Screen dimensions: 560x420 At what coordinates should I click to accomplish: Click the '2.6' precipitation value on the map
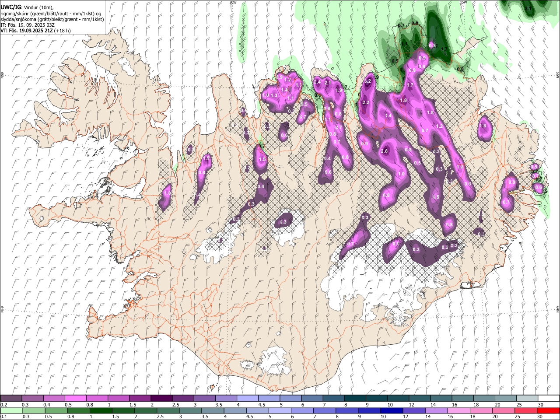[x=385, y=151]
